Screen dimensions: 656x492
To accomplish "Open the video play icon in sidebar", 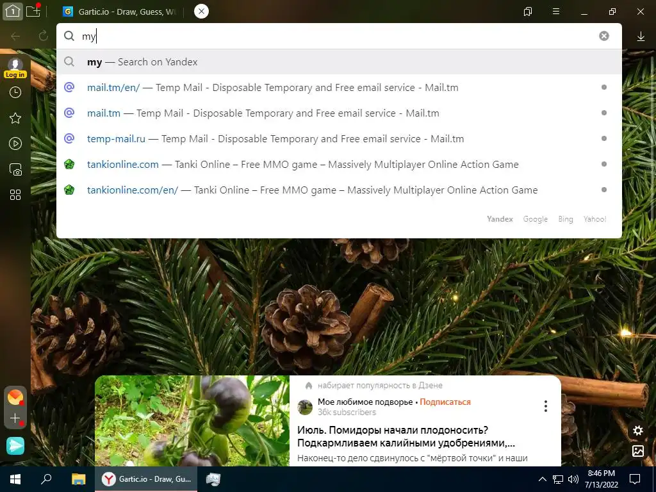I will [15, 144].
